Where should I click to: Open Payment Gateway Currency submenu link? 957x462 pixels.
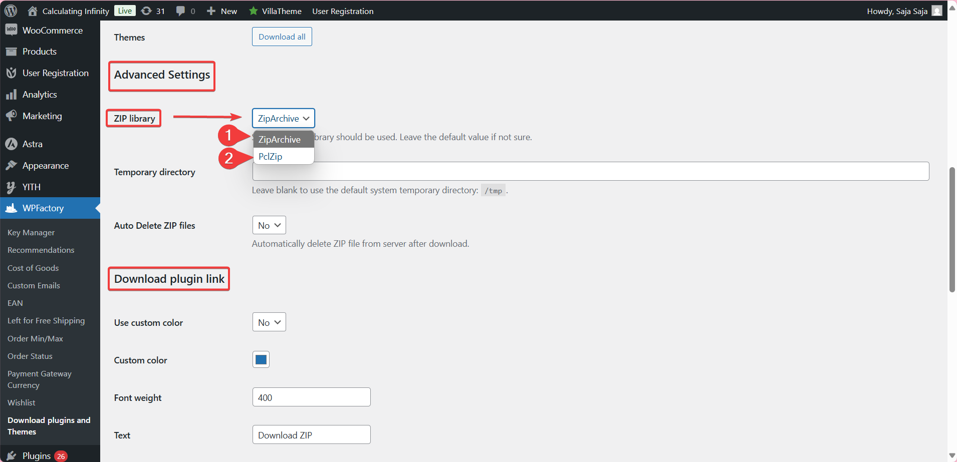[40, 379]
